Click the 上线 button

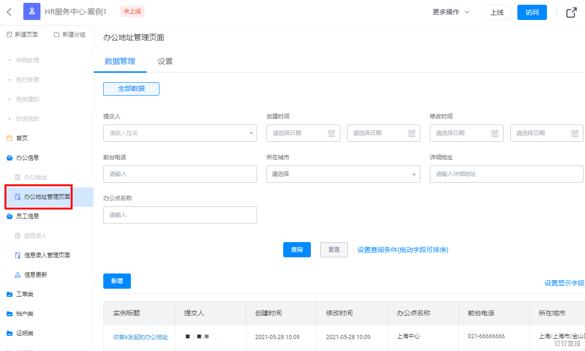pos(497,12)
